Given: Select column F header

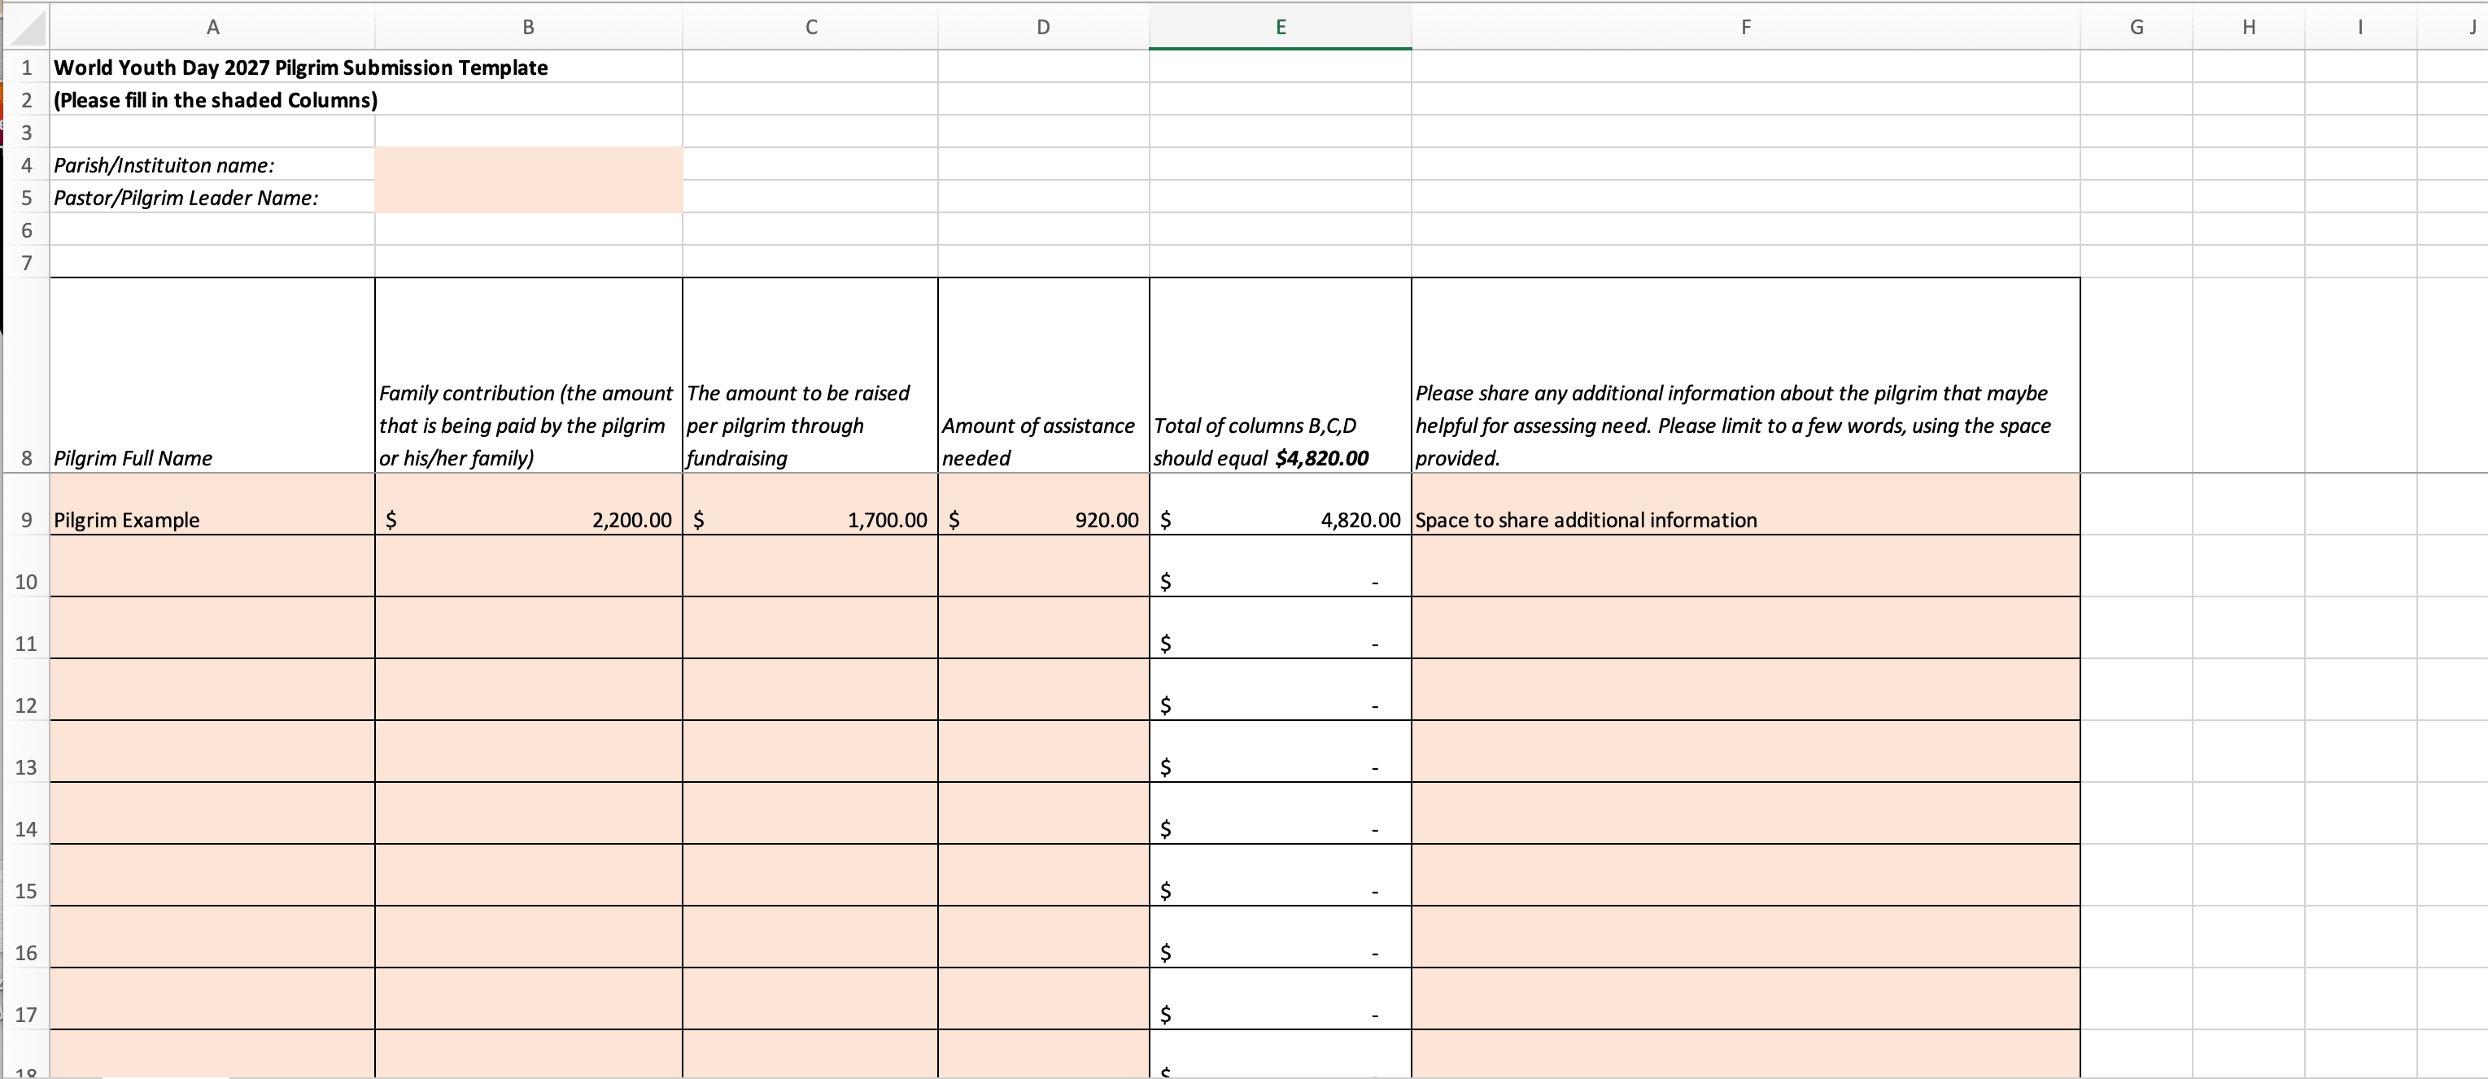Looking at the screenshot, I should point(1745,27).
